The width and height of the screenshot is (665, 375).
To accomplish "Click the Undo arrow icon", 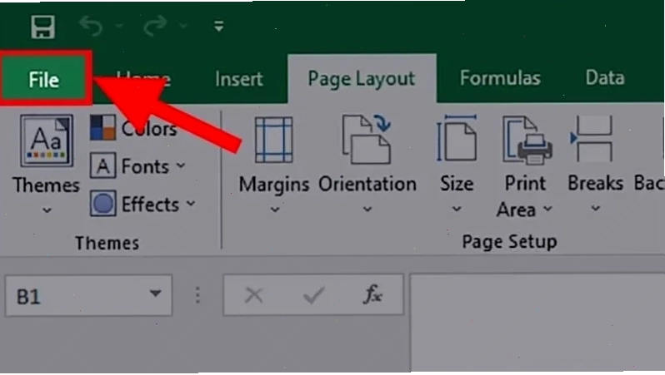I will point(91,26).
